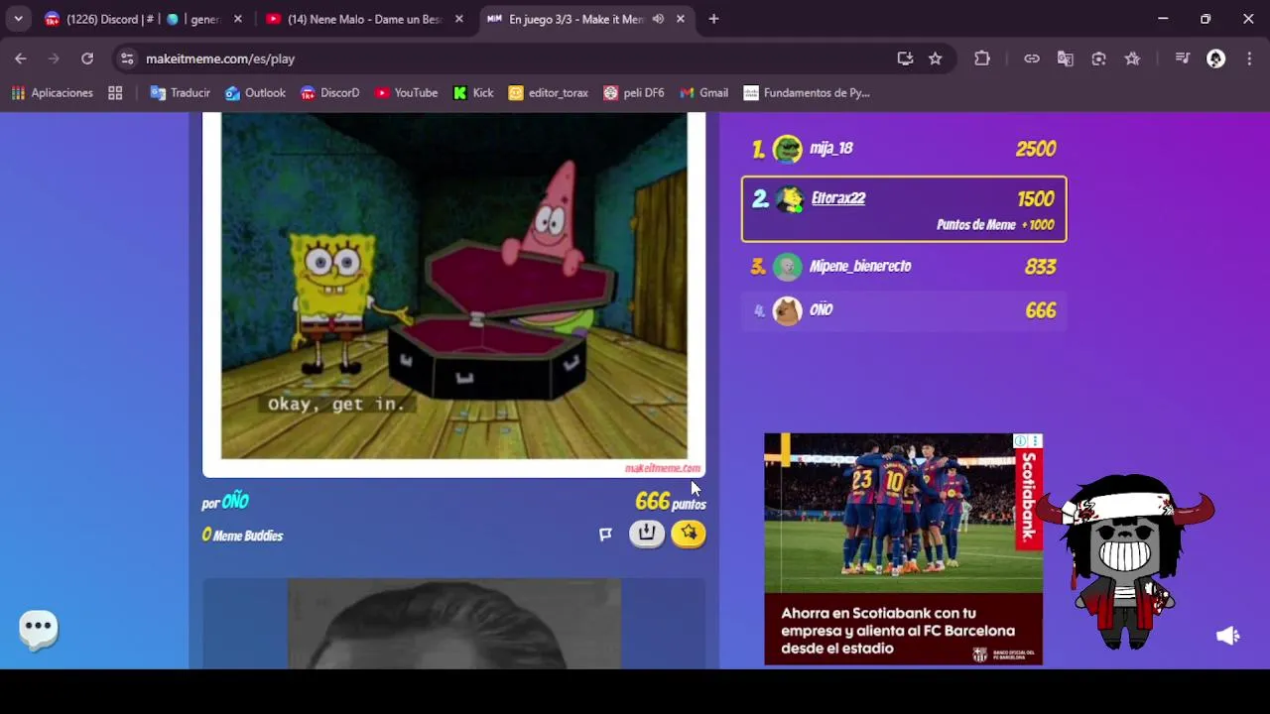Bookmark this page with star icon

[935, 59]
